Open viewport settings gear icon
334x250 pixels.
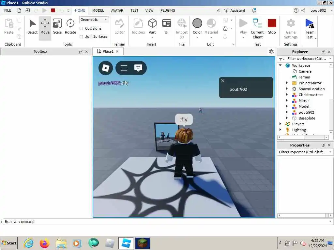(271, 51)
